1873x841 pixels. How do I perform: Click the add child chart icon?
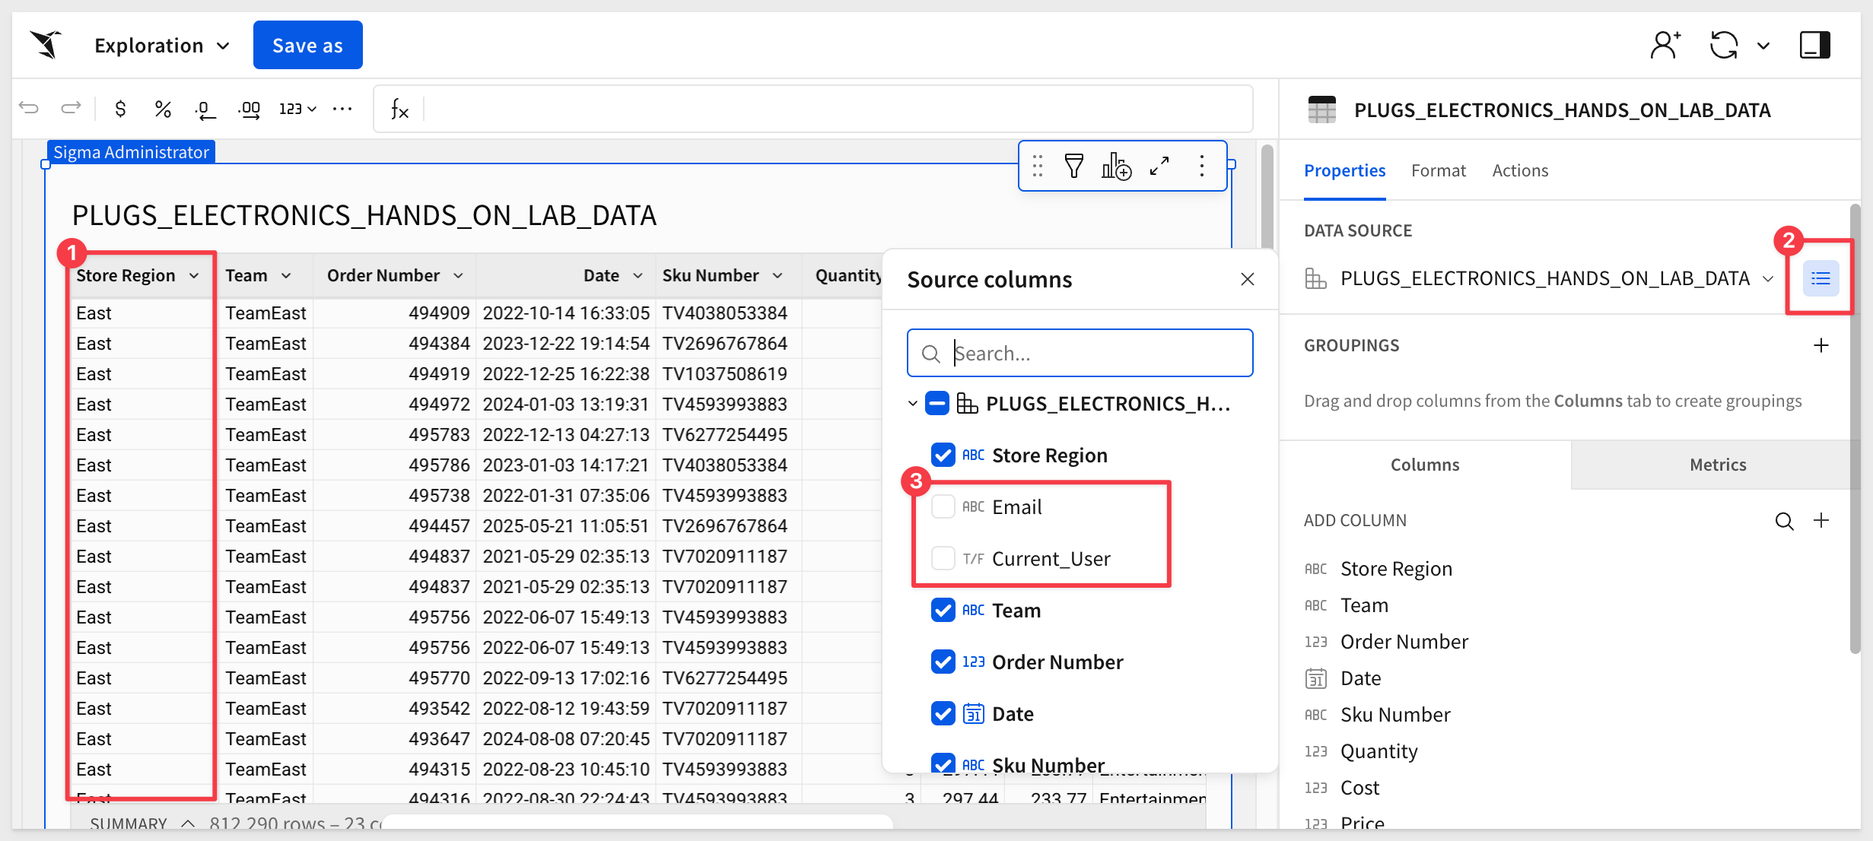tap(1116, 166)
